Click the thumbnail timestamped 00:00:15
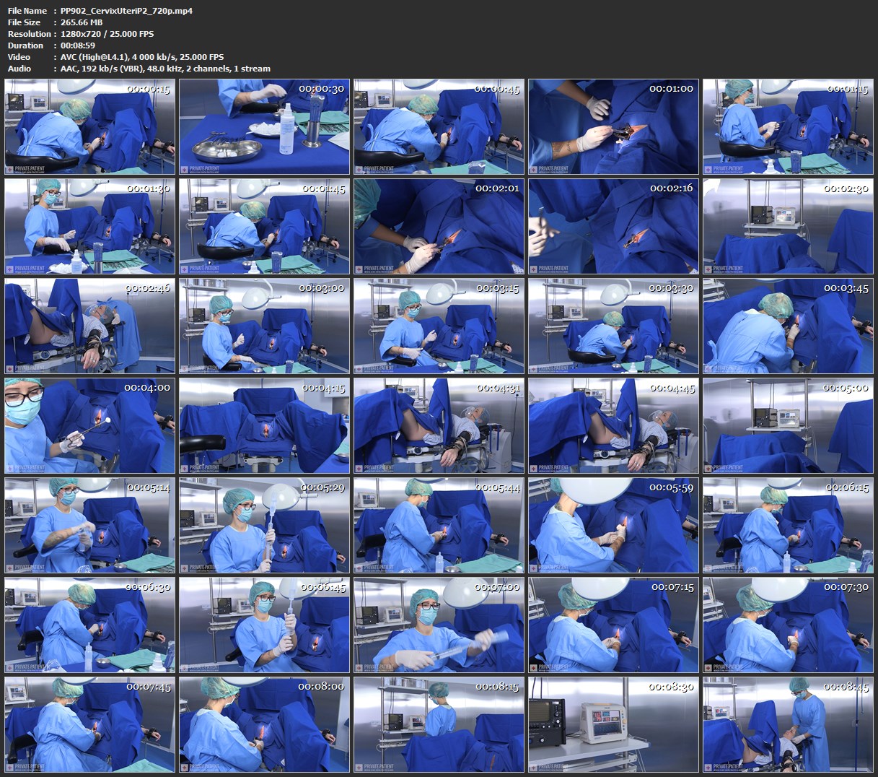This screenshot has height=777, width=878. 90,126
